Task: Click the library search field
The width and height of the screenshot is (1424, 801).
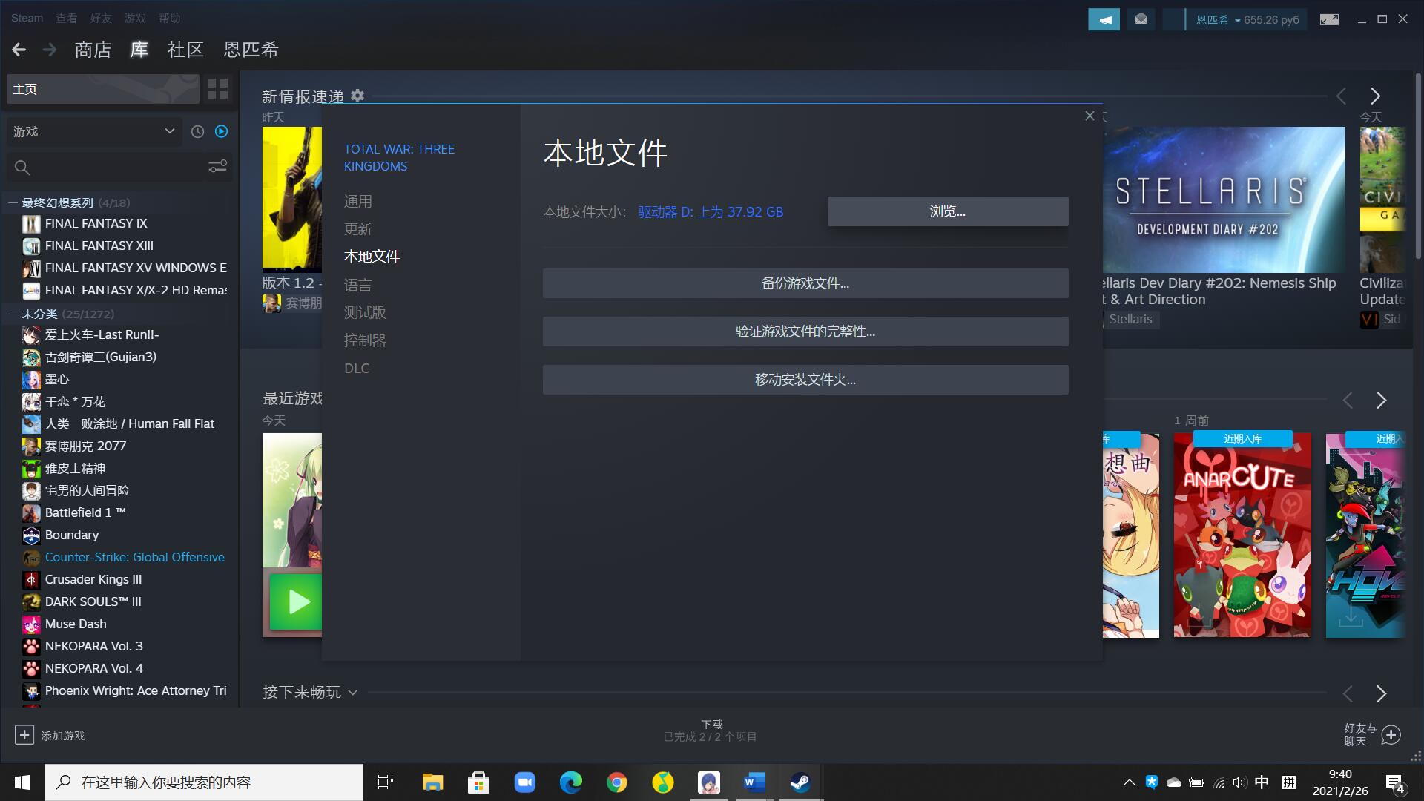Action: [108, 168]
